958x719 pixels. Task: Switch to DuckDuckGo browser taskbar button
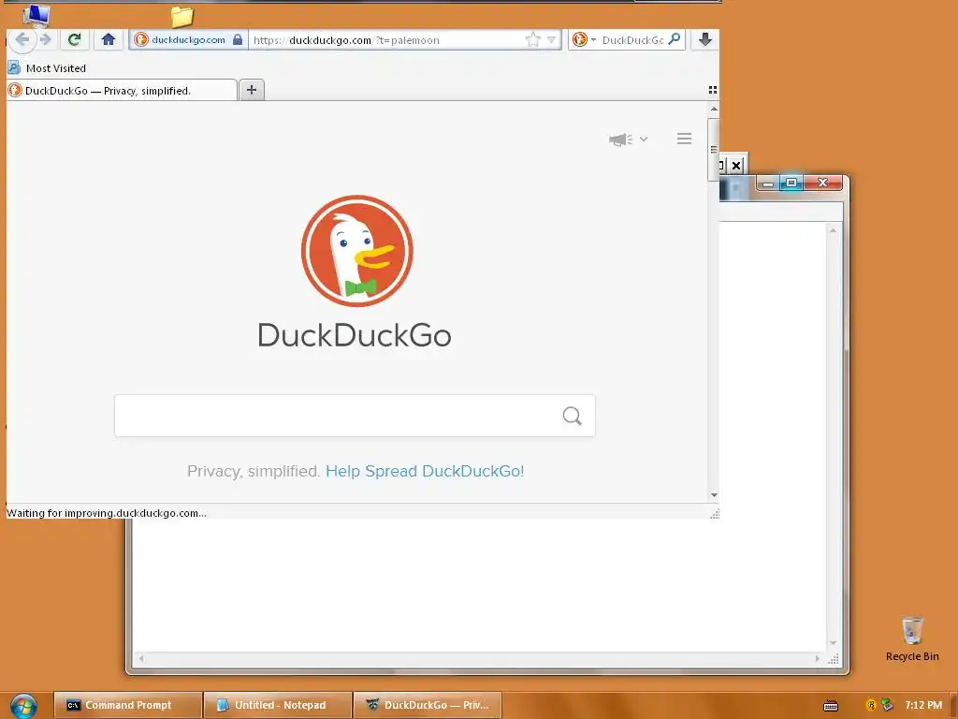point(428,705)
